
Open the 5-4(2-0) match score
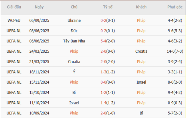pyautogui.click(x=108, y=41)
